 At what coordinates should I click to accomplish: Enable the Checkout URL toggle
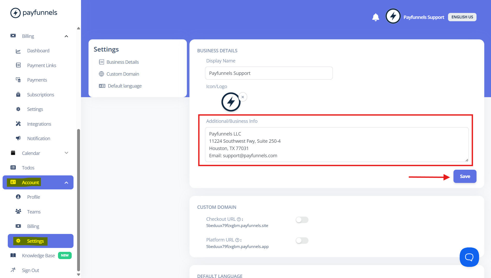pyautogui.click(x=302, y=220)
